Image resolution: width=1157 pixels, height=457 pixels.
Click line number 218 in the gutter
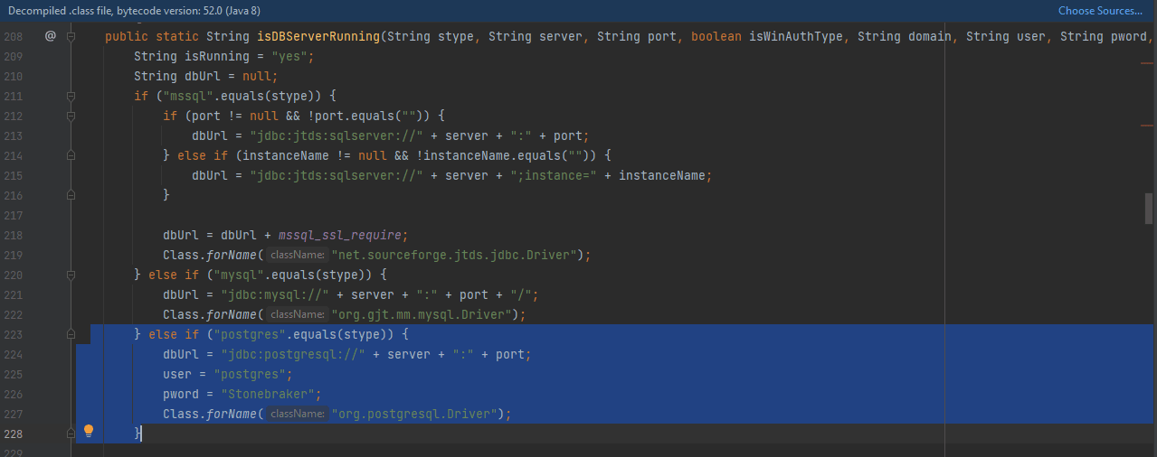tap(14, 235)
